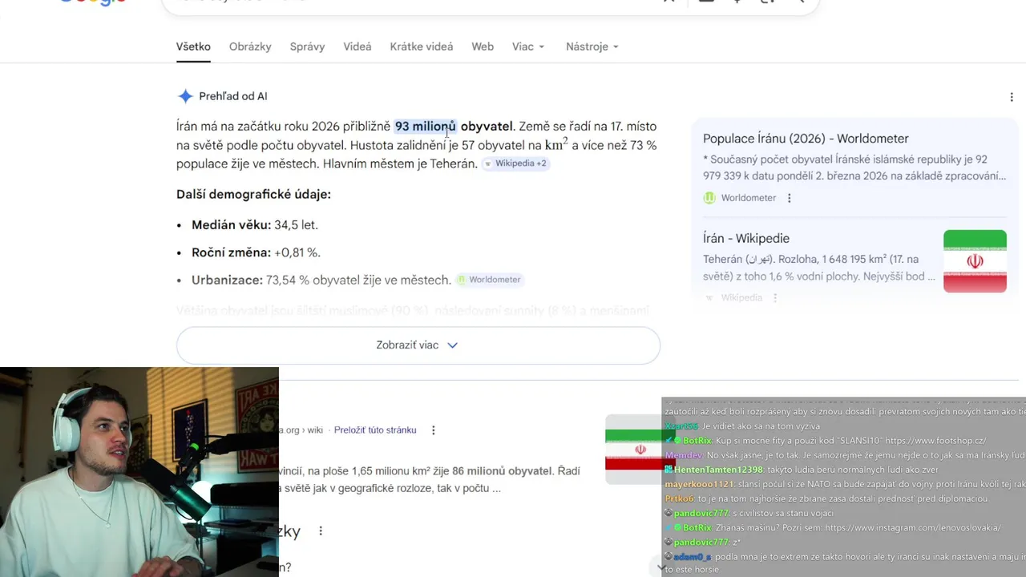The width and height of the screenshot is (1026, 577).
Task: Open Populace Íránu (2026) - Worldometer link
Action: tap(806, 139)
